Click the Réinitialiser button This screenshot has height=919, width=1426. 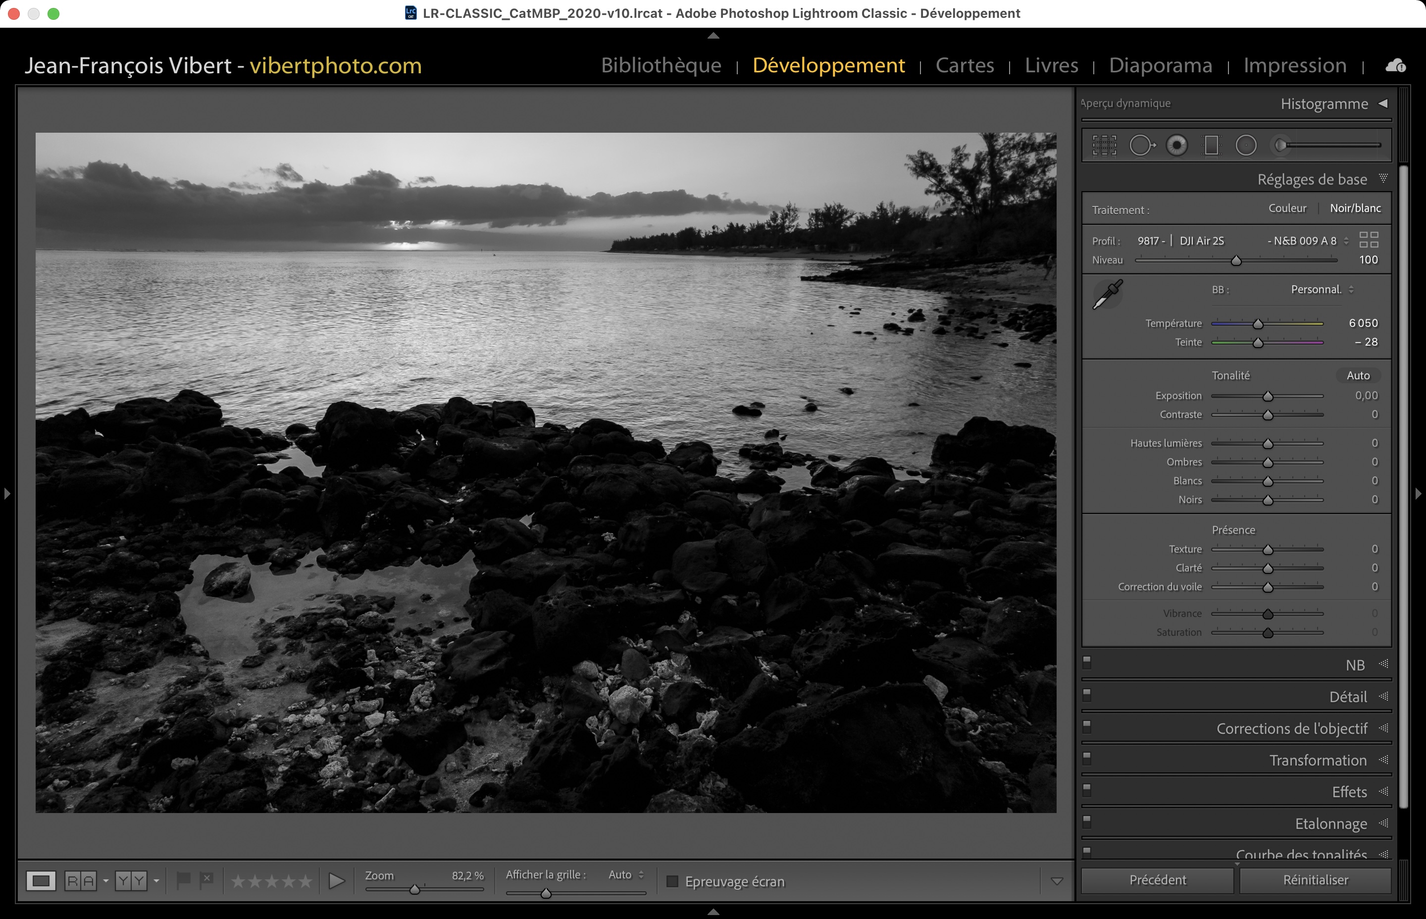1315,880
